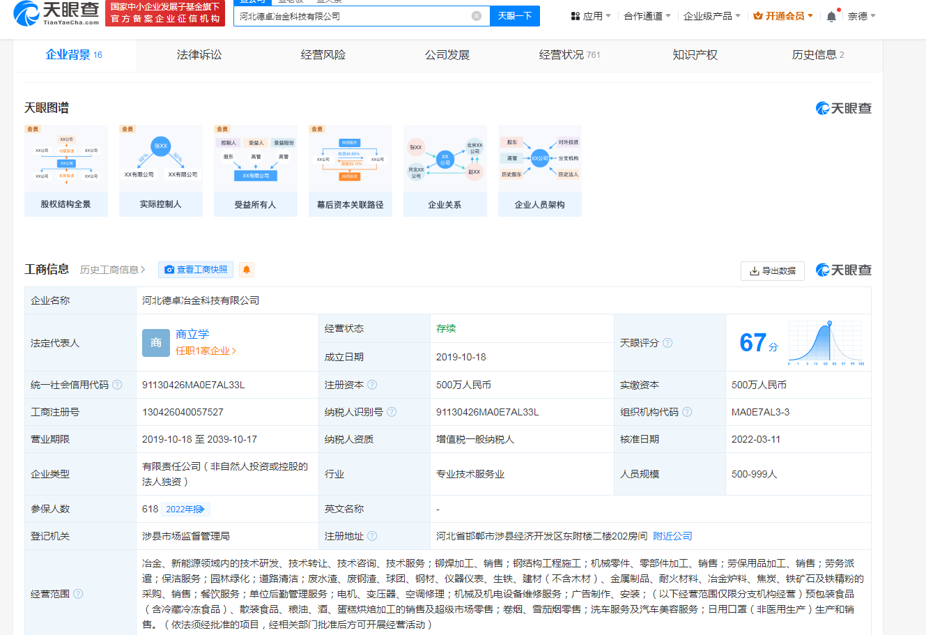Switch to 经营风险 tab
The image size is (926, 635).
[323, 54]
